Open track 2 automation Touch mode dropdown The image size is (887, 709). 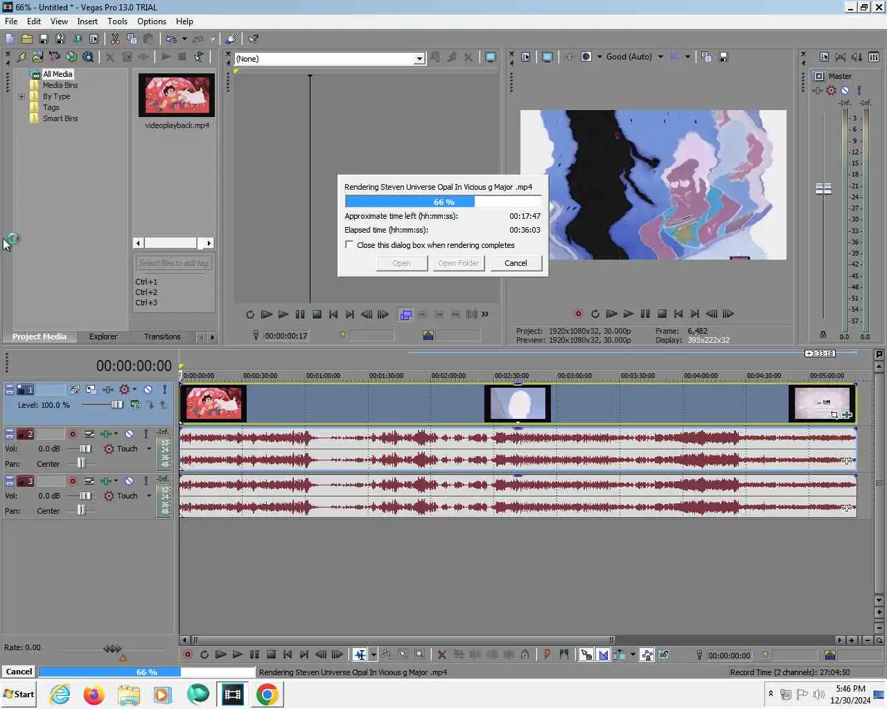pos(149,449)
